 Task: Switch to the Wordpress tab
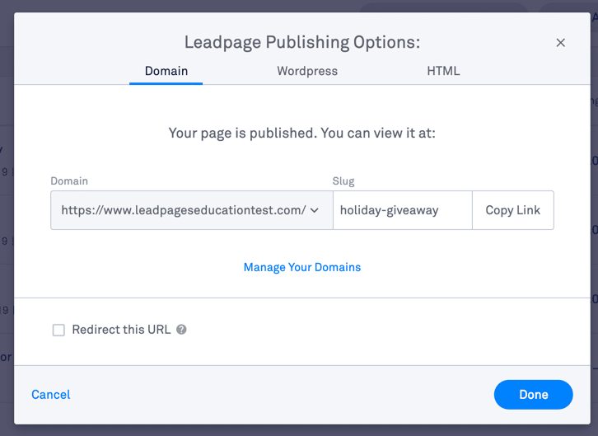tap(307, 71)
